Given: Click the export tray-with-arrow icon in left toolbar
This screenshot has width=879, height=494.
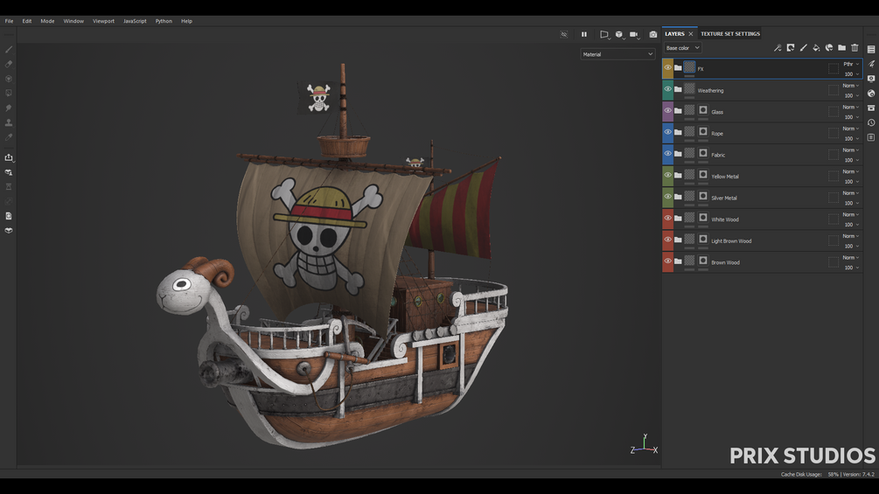Looking at the screenshot, I should pyautogui.click(x=9, y=158).
